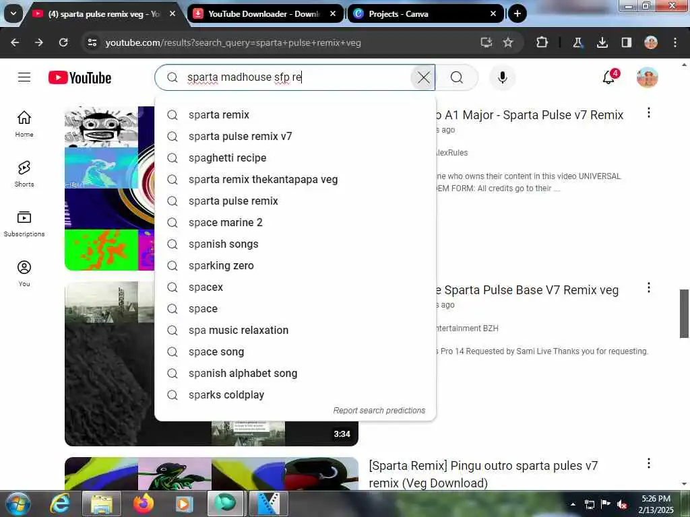Select 'spanish alphabet song' suggestion
690x517 pixels.
295,373
